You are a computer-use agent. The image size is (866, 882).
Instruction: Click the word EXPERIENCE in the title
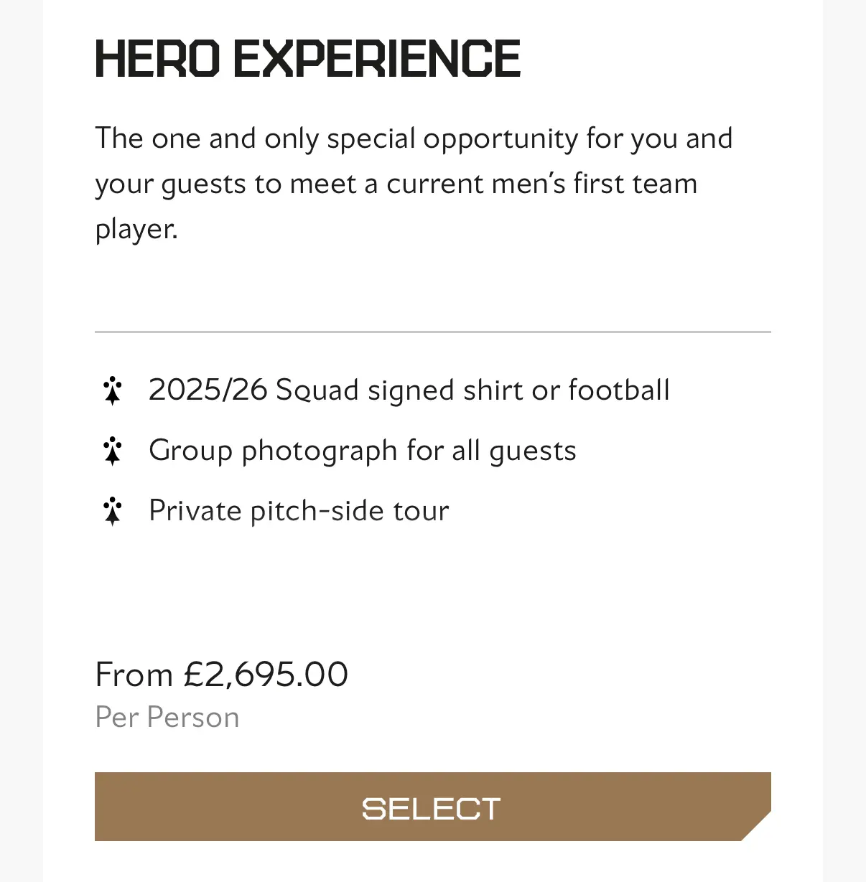pyautogui.click(x=377, y=59)
